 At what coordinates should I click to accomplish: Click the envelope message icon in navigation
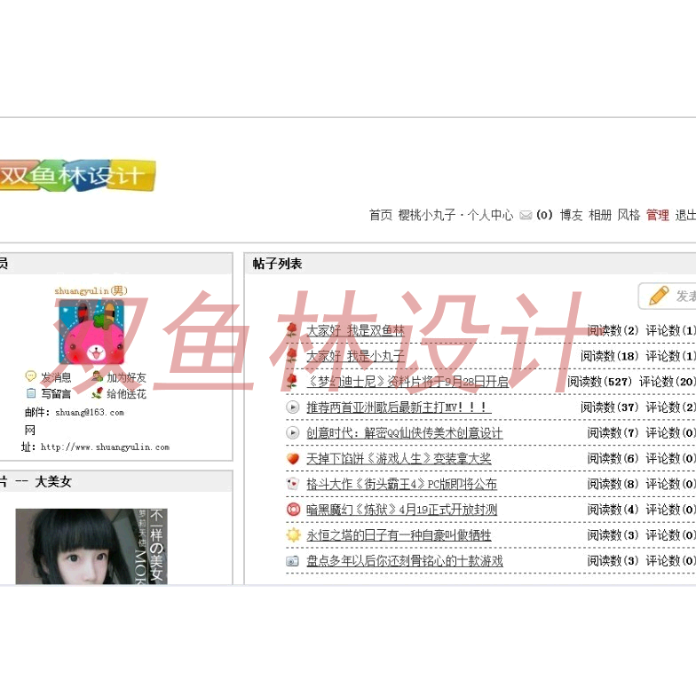click(526, 215)
